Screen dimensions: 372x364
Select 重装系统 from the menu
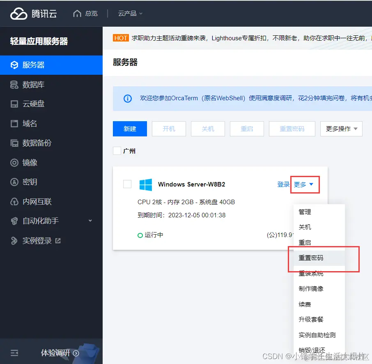click(x=319, y=274)
